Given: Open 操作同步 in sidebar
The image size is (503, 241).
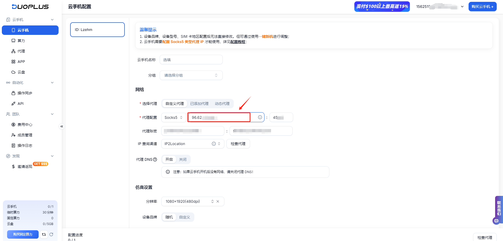Looking at the screenshot, I should coord(30,93).
